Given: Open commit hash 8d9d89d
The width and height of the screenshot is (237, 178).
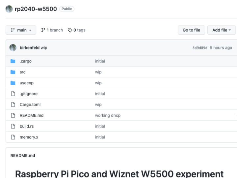Looking at the screenshot, I should pyautogui.click(x=200, y=48).
